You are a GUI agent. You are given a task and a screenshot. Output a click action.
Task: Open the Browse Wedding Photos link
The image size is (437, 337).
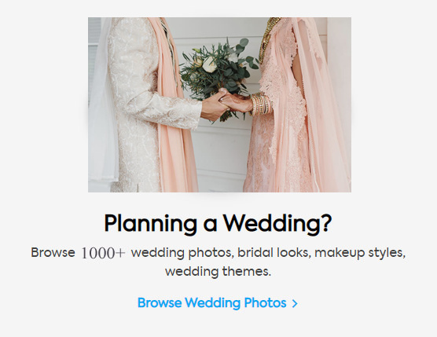pyautogui.click(x=218, y=303)
